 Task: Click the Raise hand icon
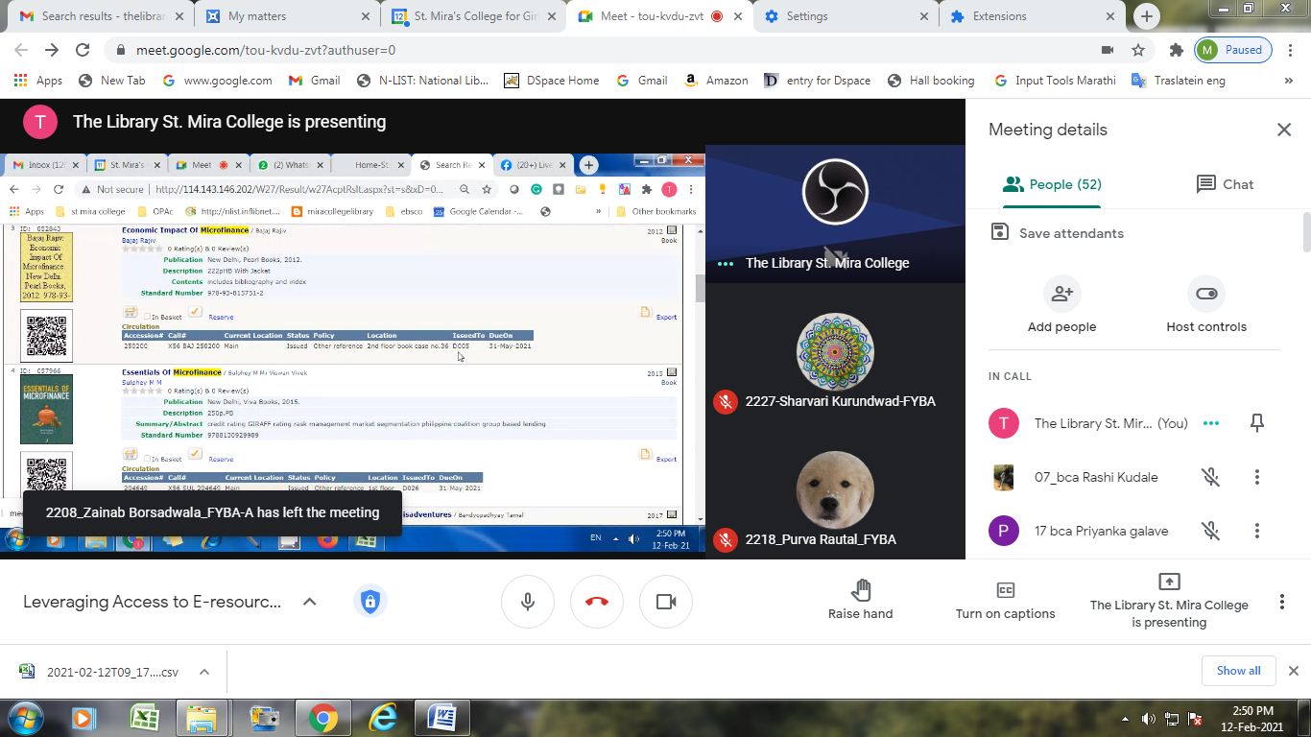[x=860, y=589]
